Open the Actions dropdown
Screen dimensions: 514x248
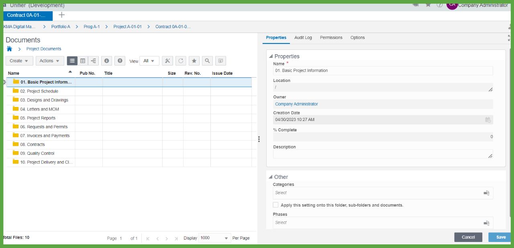coord(50,61)
